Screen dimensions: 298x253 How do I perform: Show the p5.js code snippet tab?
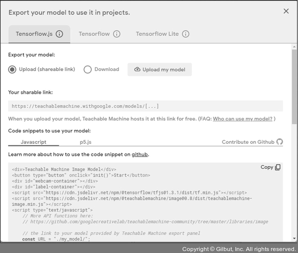86,142
